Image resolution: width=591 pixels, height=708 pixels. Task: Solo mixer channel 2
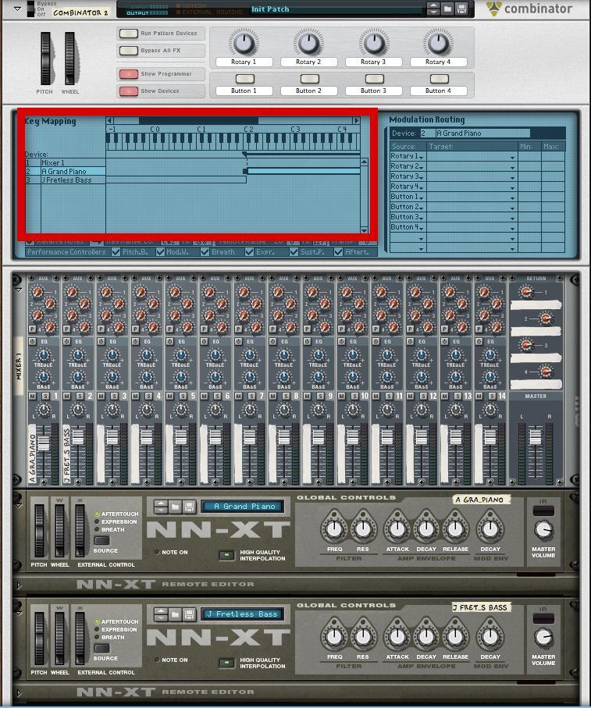tap(80, 396)
